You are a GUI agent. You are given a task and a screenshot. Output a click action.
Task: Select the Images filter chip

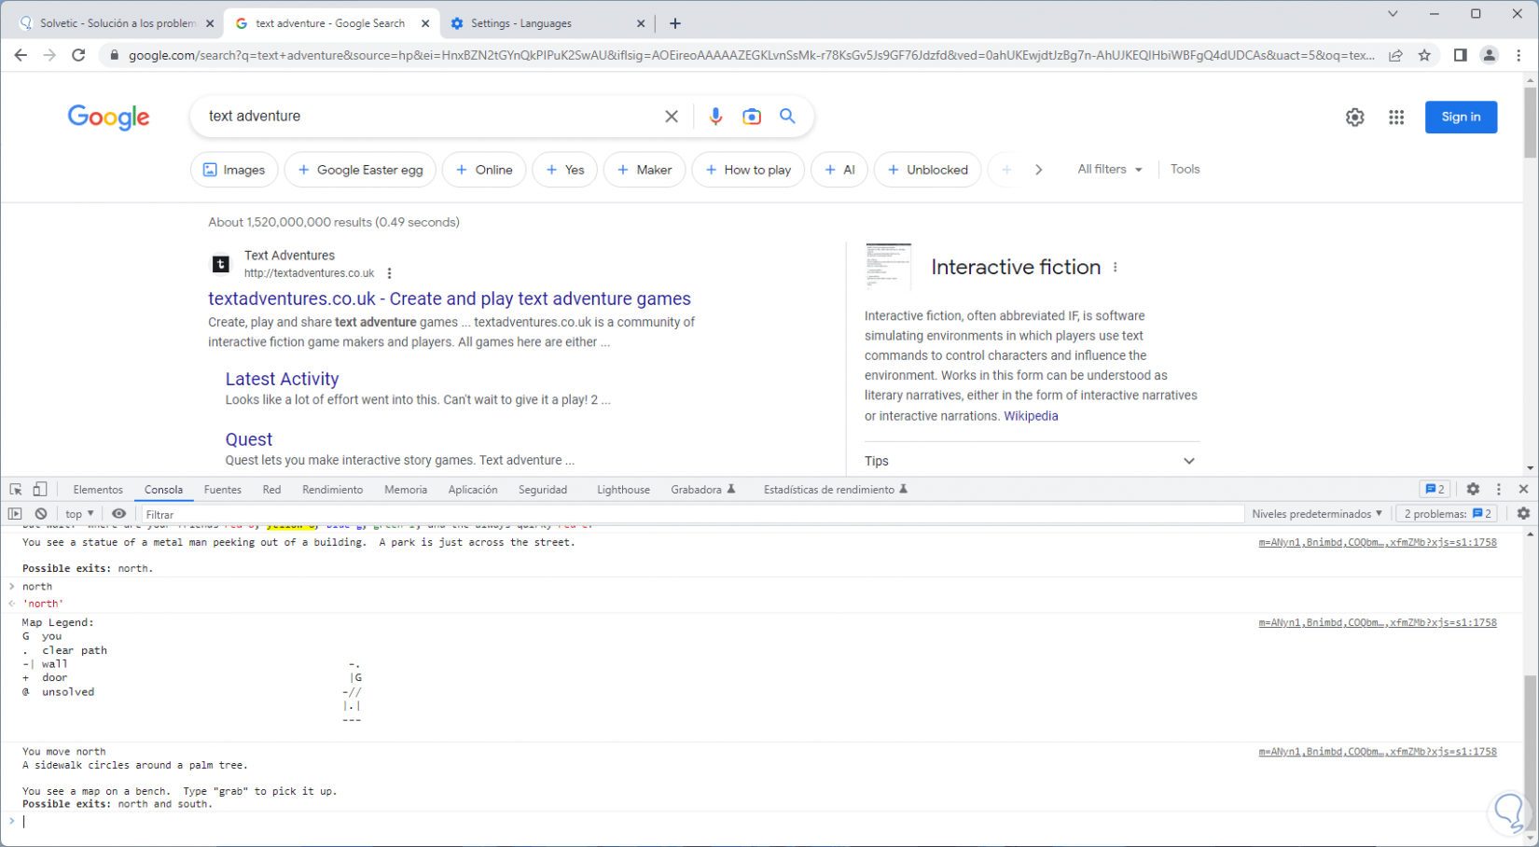tap(234, 170)
